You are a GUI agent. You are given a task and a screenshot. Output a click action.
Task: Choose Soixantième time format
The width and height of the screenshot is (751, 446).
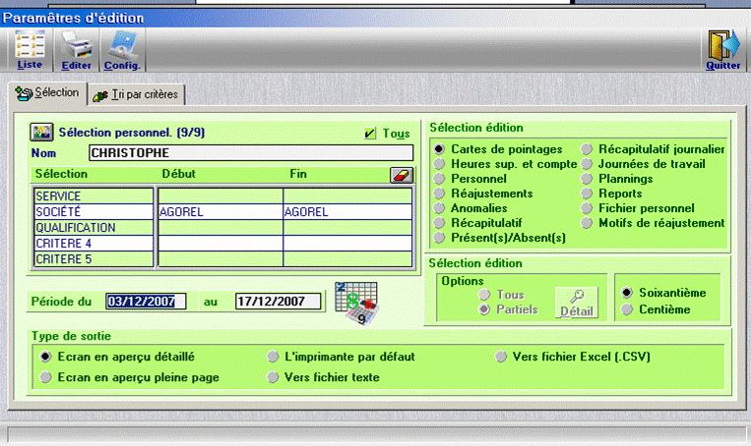point(627,293)
